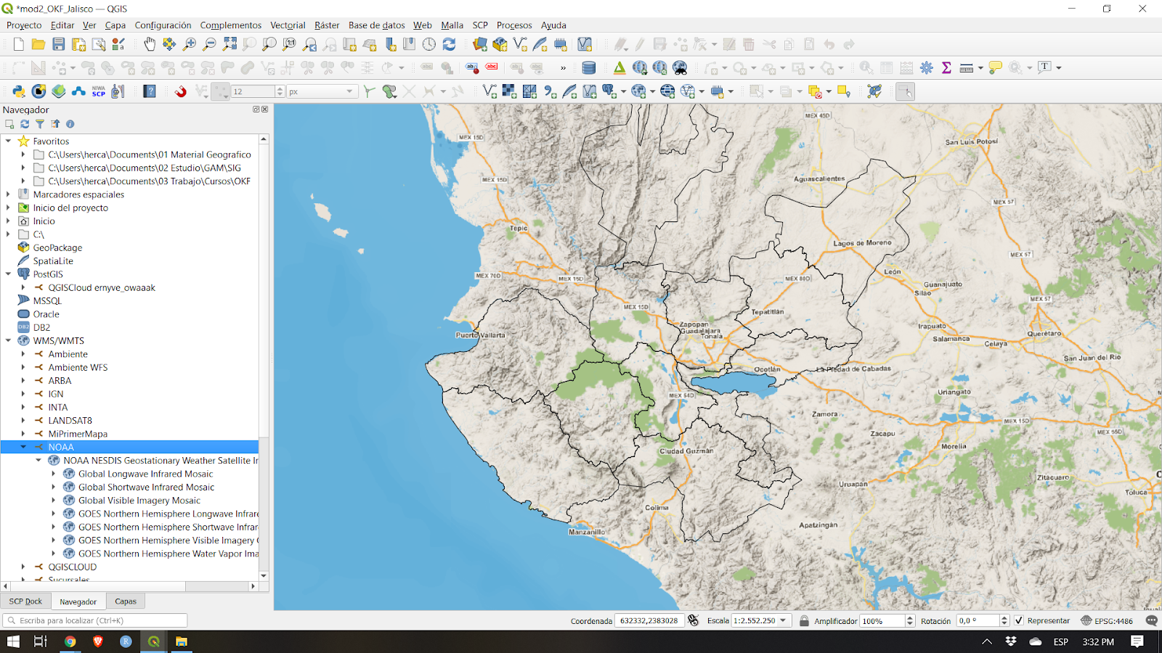This screenshot has width=1162, height=653.
Task: Increase the Amplificador magnifier stepper
Action: coord(910,617)
